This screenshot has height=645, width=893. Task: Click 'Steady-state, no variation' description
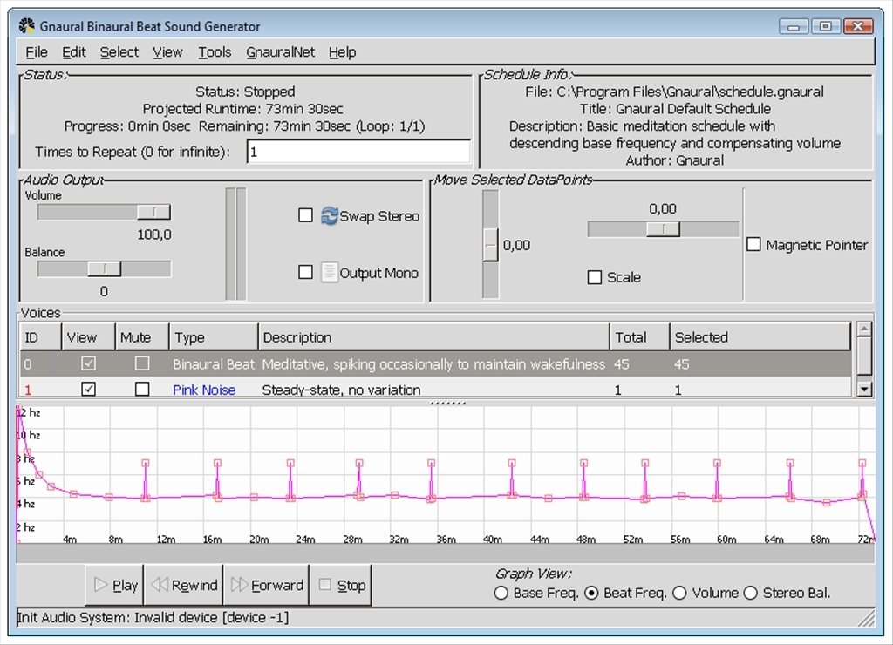pyautogui.click(x=341, y=390)
